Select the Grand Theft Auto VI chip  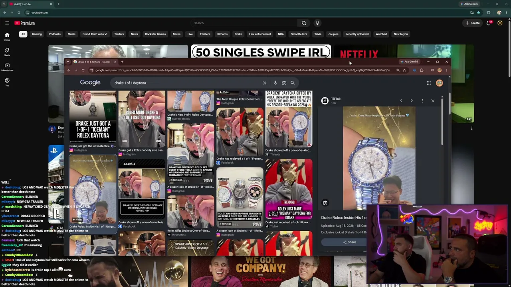point(95,34)
